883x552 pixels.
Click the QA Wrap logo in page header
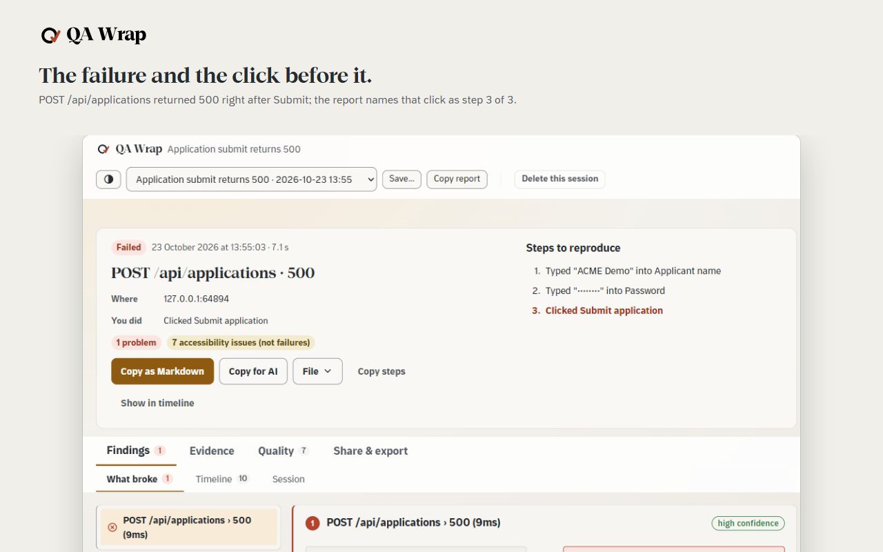point(93,35)
